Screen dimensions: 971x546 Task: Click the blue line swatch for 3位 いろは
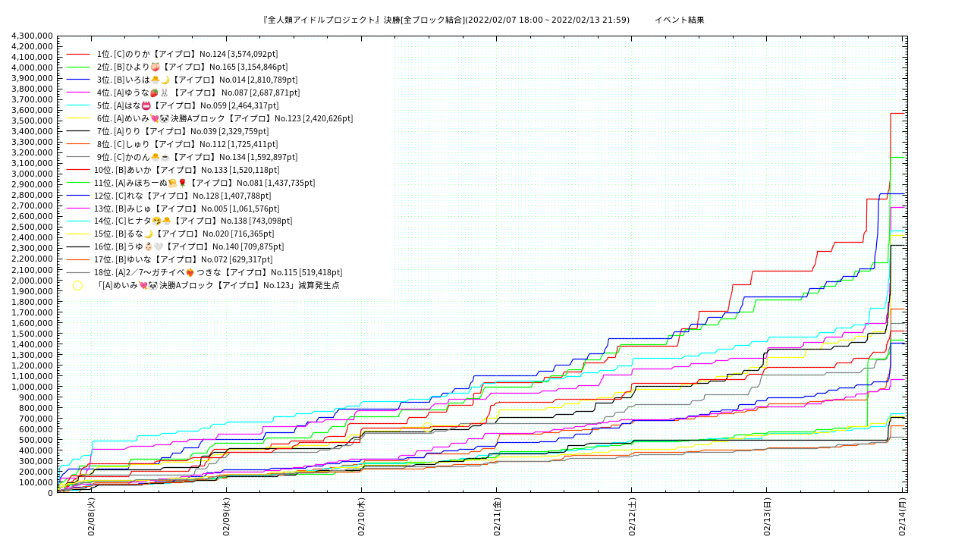78,80
